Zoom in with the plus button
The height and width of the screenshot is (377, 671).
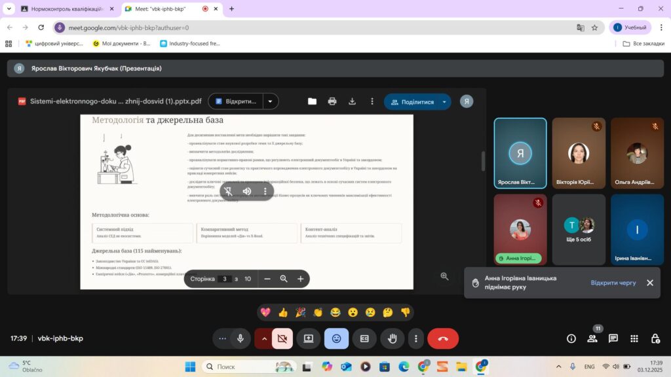(x=301, y=279)
